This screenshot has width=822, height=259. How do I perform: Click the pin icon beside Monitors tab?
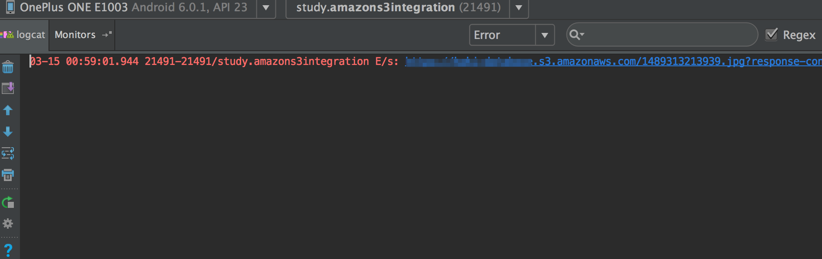(107, 34)
